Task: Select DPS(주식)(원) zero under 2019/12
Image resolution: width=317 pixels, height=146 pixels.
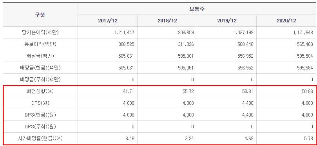Action: coord(252,127)
